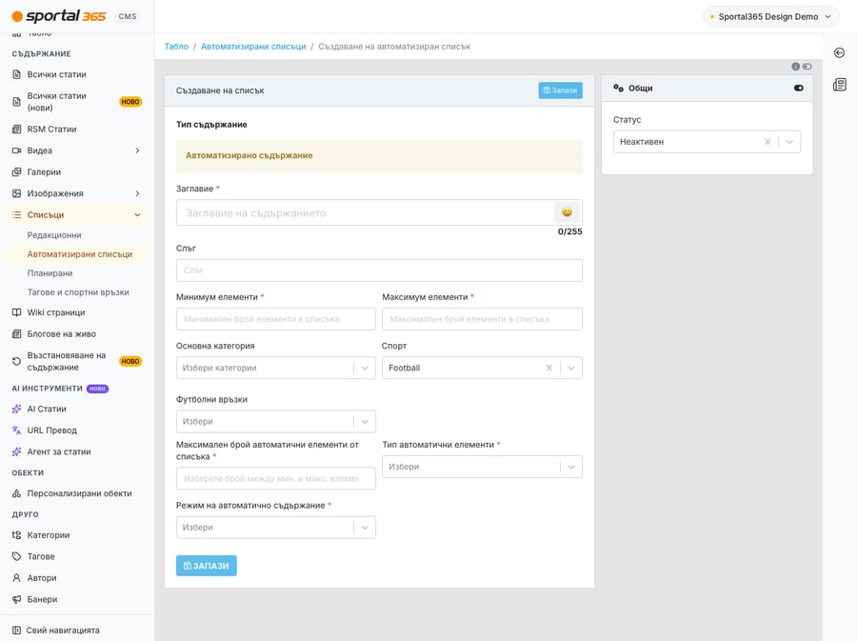This screenshot has height=641, width=857.
Task: Open the emoji picker smiley icon
Action: pyautogui.click(x=567, y=212)
